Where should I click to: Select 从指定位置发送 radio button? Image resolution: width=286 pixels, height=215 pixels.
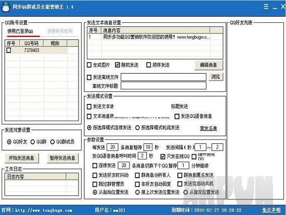(x=186, y=192)
